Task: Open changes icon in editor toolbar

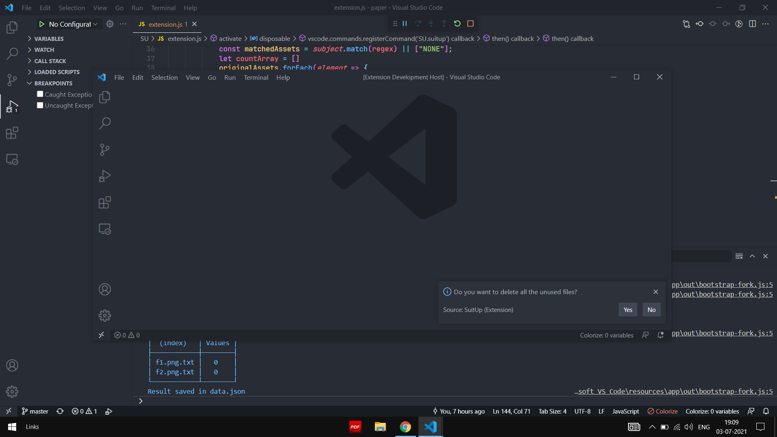Action: 686,24
